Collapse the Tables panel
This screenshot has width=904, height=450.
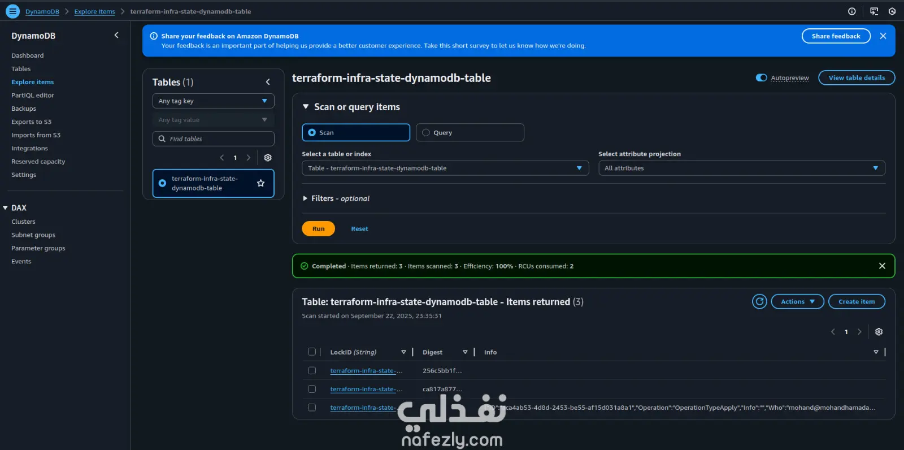pos(268,82)
